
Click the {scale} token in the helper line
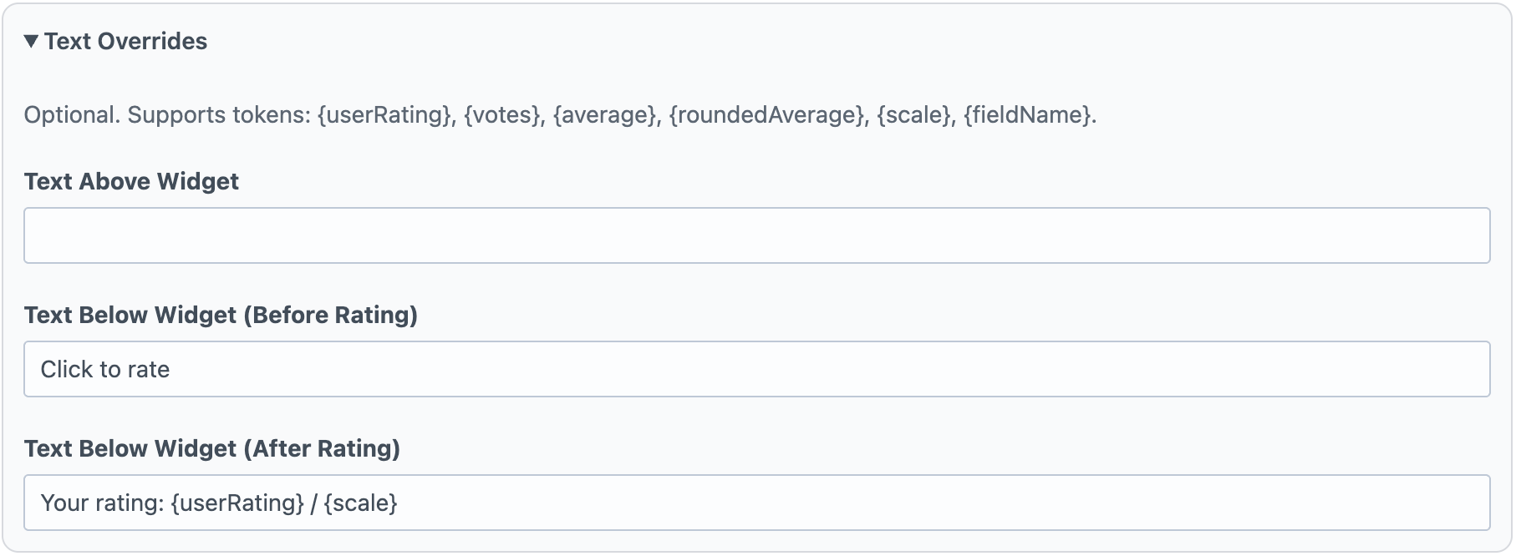(x=913, y=115)
